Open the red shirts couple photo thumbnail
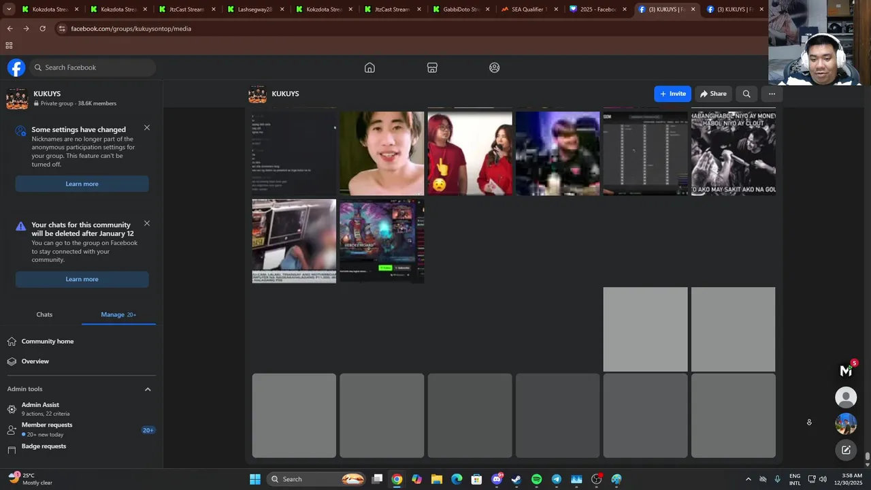This screenshot has height=490, width=871. (470, 154)
